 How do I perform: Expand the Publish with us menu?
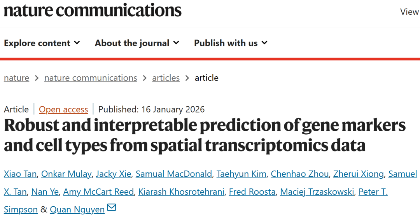click(231, 43)
